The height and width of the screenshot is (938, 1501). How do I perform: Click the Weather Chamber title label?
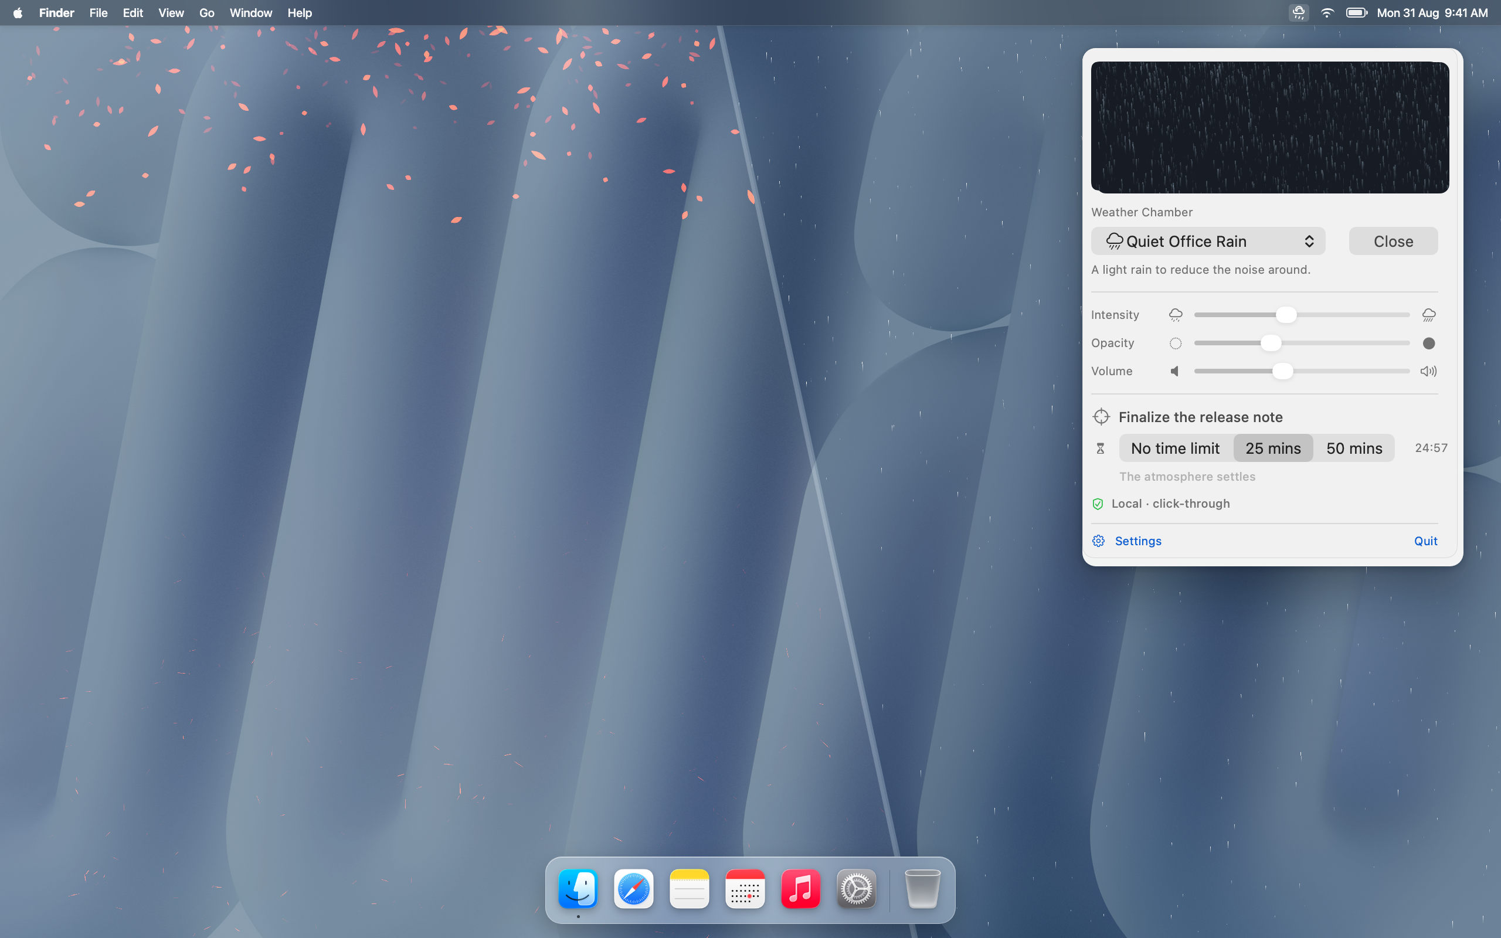[x=1142, y=212]
